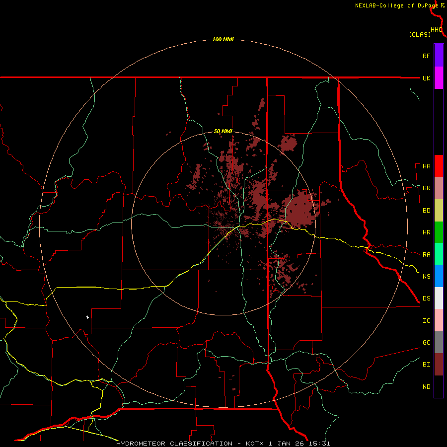The width and height of the screenshot is (447, 447).
Task: Click the GR legend label
Action: 426,188
